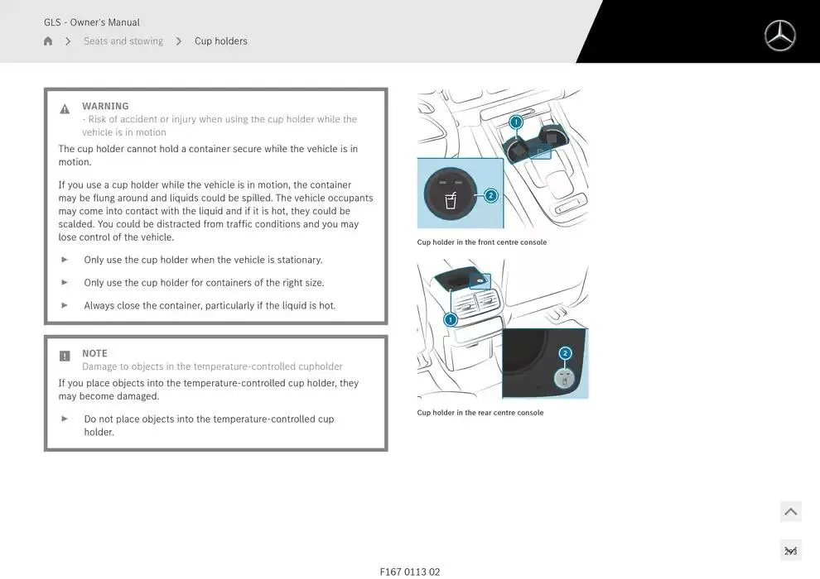Select callout 1 on front centre console illustration
This screenshot has width=820, height=579.
516,122
